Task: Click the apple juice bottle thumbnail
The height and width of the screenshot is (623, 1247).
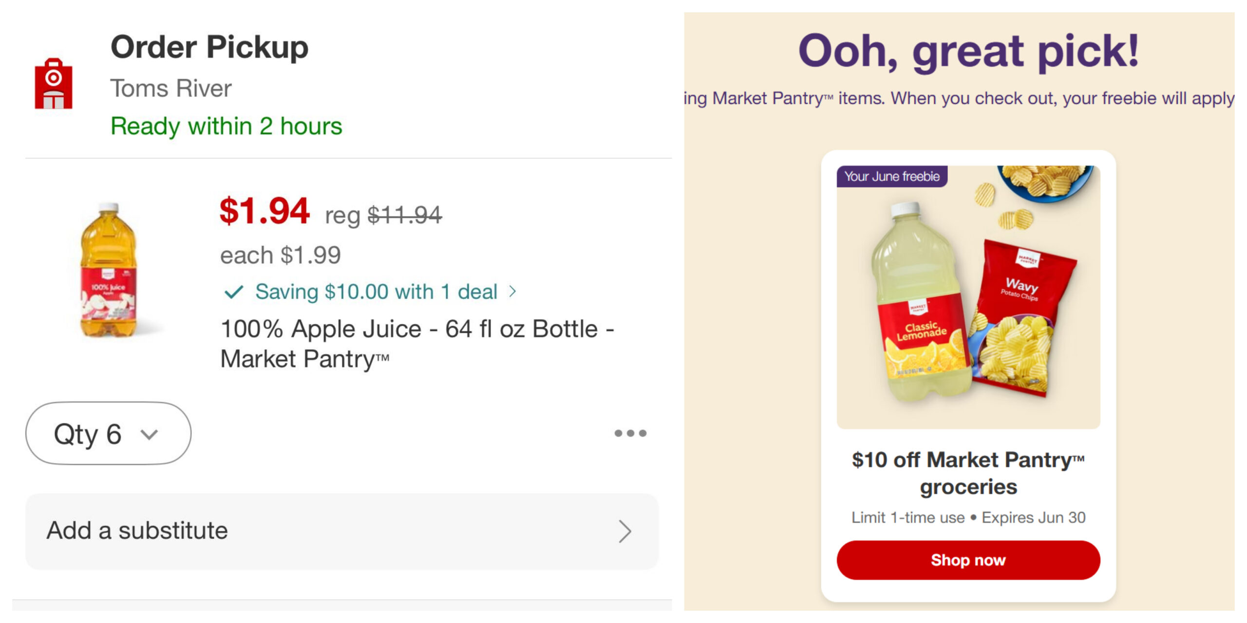Action: point(109,270)
